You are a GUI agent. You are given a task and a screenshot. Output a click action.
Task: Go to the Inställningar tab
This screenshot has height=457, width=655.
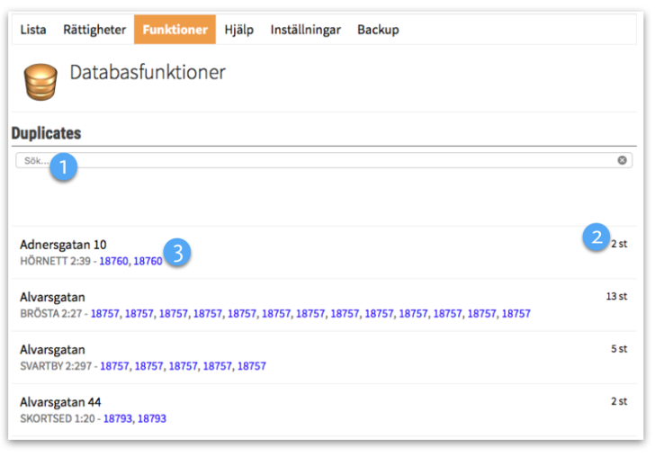(x=305, y=30)
